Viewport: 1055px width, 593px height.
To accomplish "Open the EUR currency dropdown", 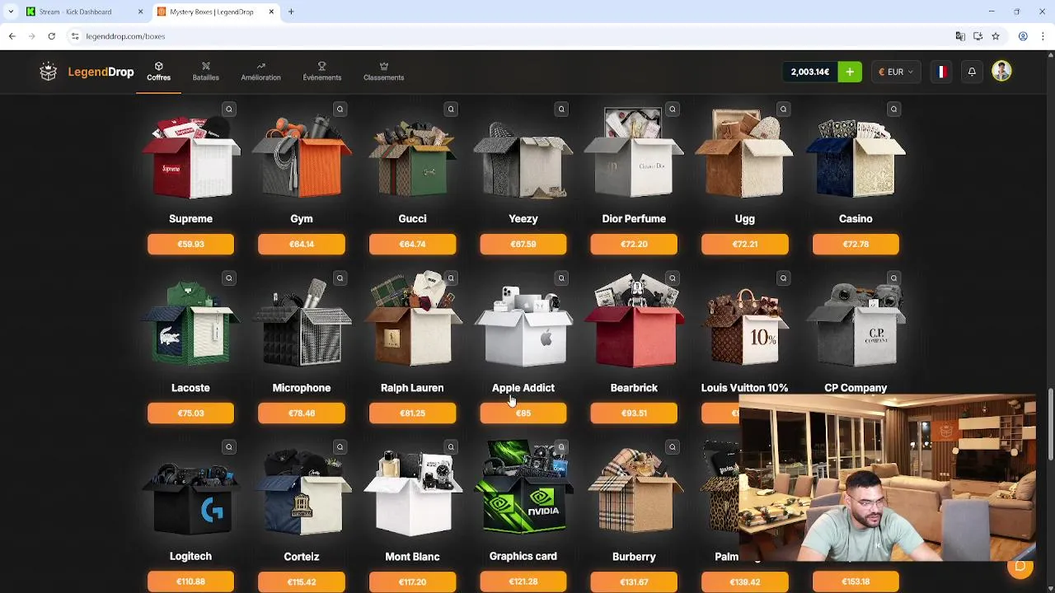I will click(x=895, y=72).
